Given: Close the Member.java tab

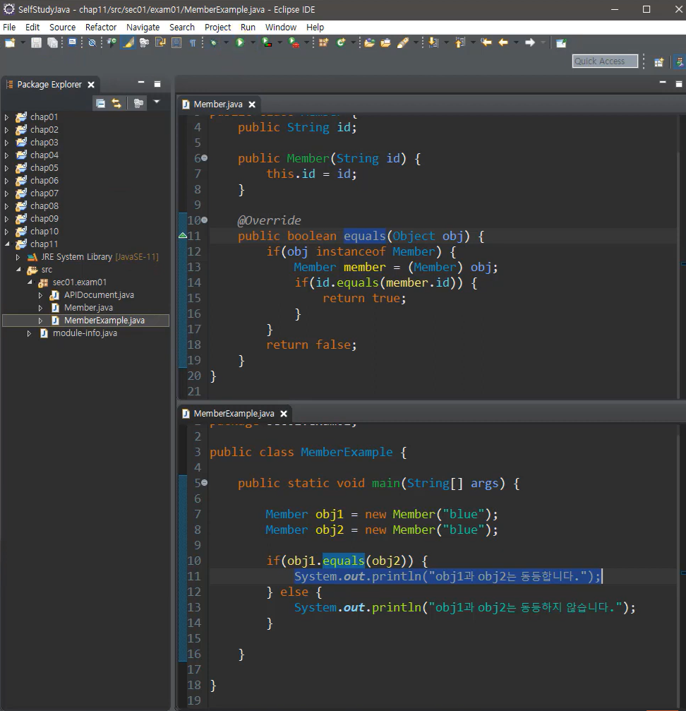Looking at the screenshot, I should (x=252, y=104).
